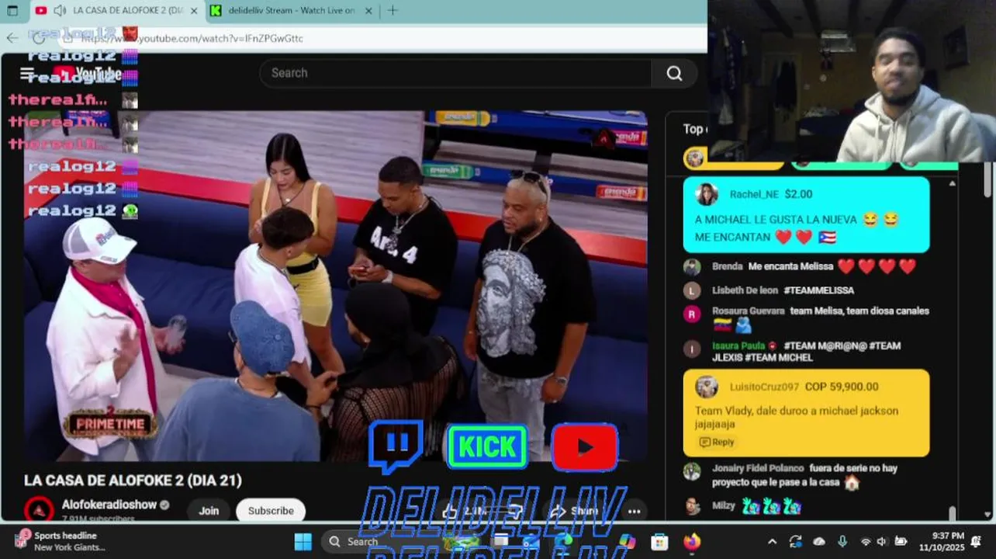Select Lisbeth De leon #TEAMMELISSA message
Image resolution: width=996 pixels, height=559 pixels.
click(x=807, y=290)
